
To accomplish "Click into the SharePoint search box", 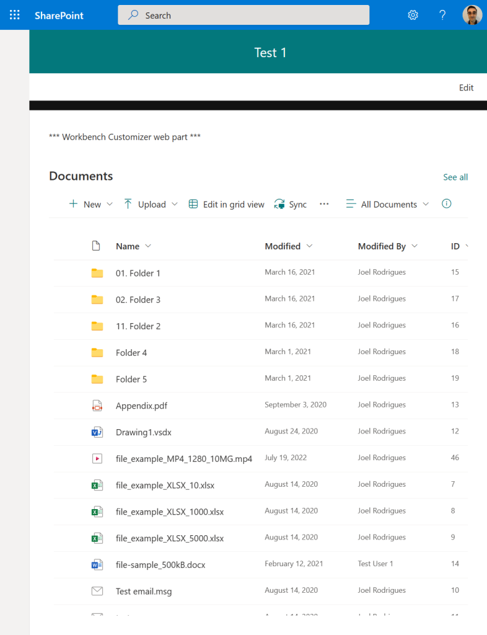I will pyautogui.click(x=243, y=16).
